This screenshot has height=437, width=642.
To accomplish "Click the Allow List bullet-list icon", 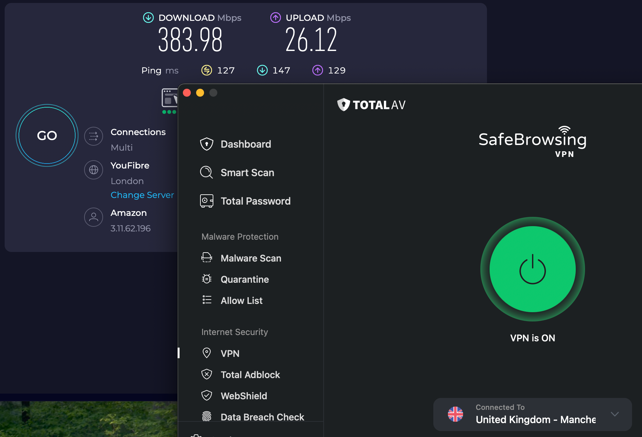I will (x=207, y=300).
